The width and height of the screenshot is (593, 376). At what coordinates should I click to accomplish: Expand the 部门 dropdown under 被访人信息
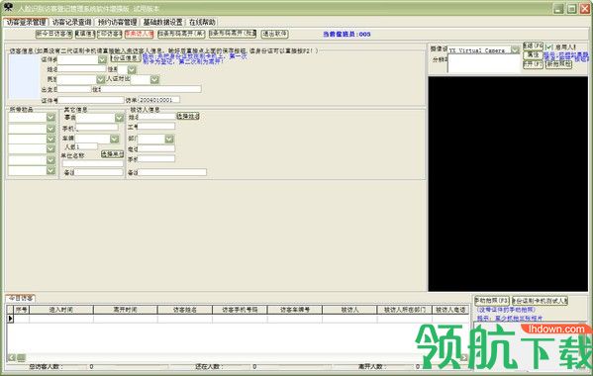(169, 140)
